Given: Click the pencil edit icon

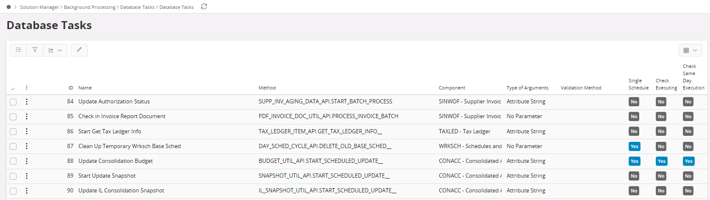Looking at the screenshot, I should (x=79, y=50).
